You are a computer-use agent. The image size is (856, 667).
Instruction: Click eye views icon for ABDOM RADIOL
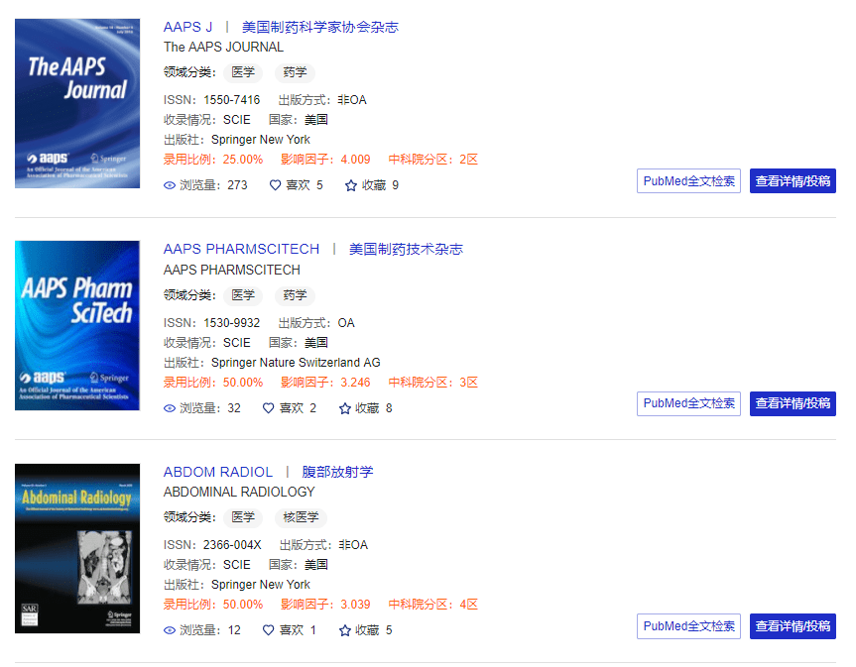pyautogui.click(x=170, y=630)
